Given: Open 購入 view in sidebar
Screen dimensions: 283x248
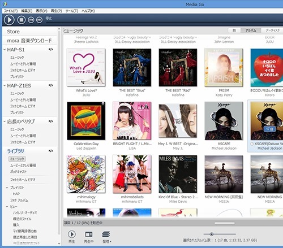Looking at the screenshot, I should (x=16, y=225).
